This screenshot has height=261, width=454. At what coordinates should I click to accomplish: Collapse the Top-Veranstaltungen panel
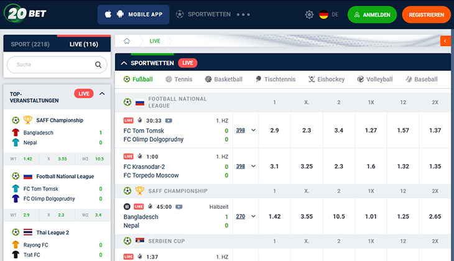[x=102, y=93]
